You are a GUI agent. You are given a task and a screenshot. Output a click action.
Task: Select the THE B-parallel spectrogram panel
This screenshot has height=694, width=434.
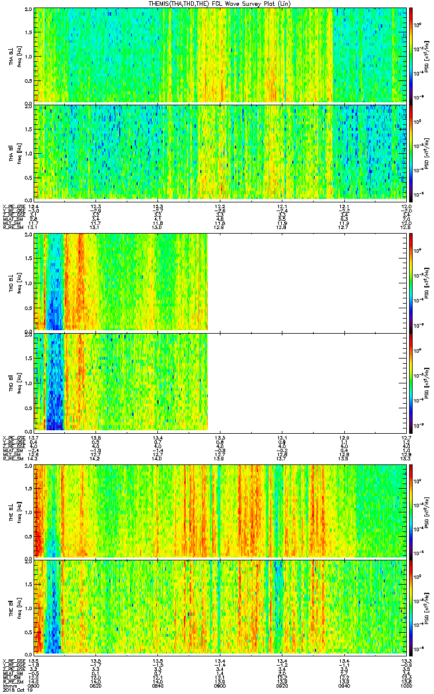tap(220, 608)
